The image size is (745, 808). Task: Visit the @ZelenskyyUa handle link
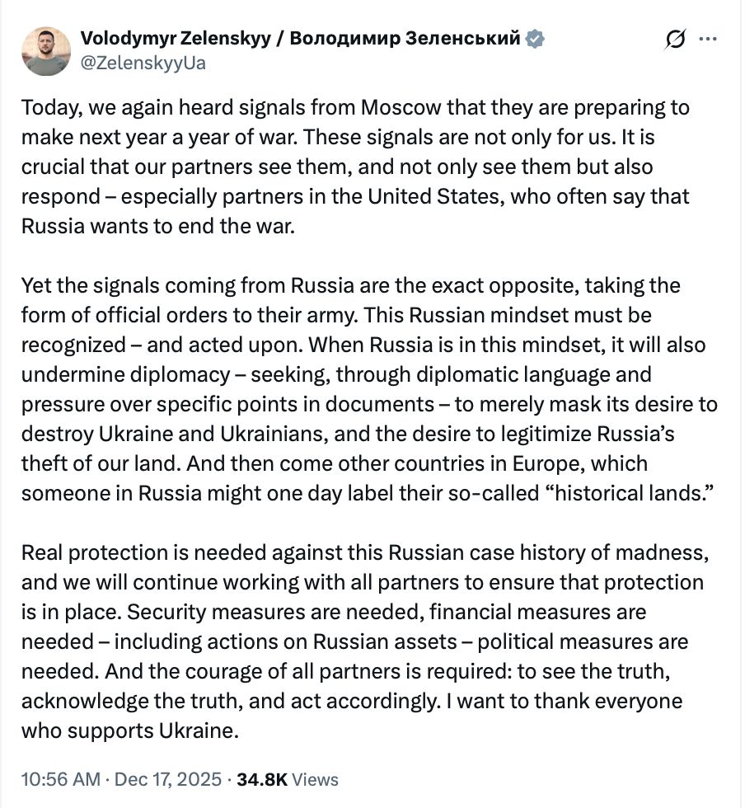coord(143,63)
